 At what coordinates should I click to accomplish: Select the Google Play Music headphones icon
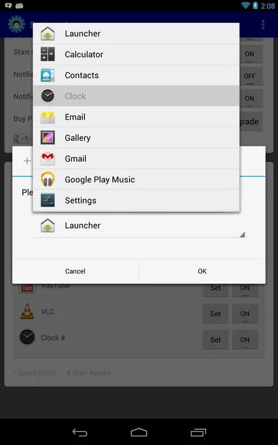pos(47,179)
